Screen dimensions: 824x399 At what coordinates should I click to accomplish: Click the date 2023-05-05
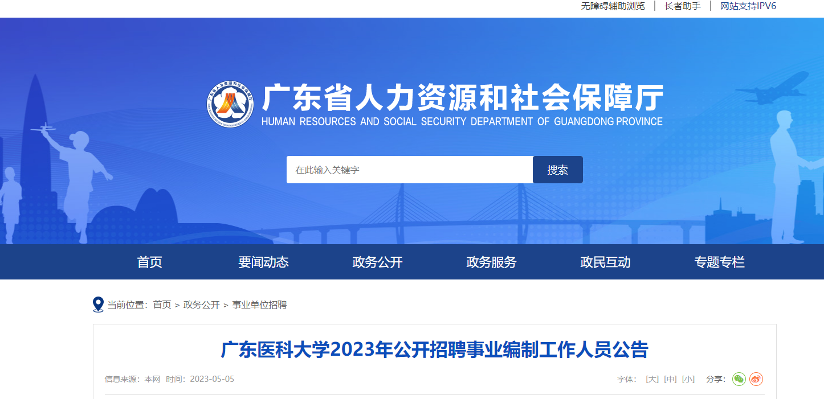[212, 379]
